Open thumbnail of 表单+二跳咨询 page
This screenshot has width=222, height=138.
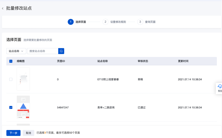23,107
